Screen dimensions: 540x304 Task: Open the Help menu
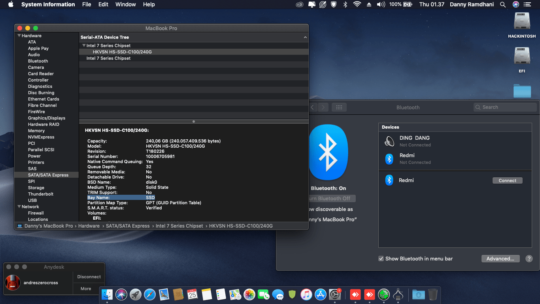[149, 4]
